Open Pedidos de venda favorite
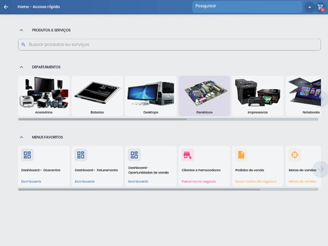This screenshot has width=328, height=246. (x=258, y=166)
